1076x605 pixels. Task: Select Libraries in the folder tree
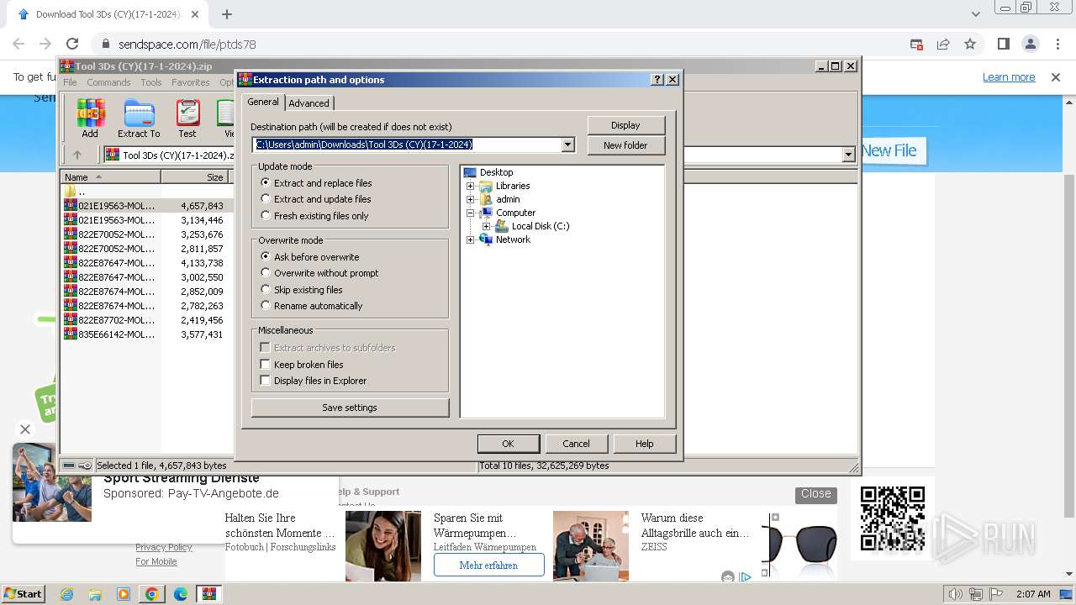click(x=504, y=186)
